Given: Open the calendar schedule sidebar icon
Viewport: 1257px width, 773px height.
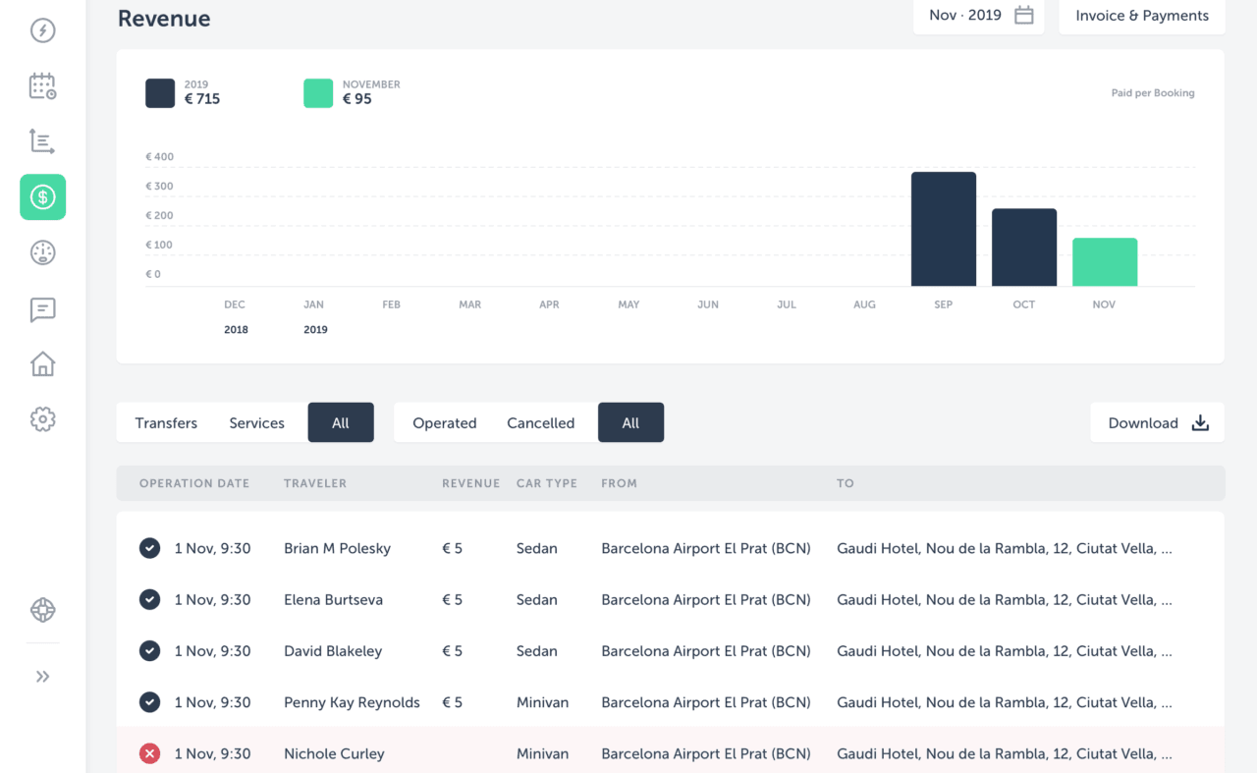Looking at the screenshot, I should (x=42, y=85).
